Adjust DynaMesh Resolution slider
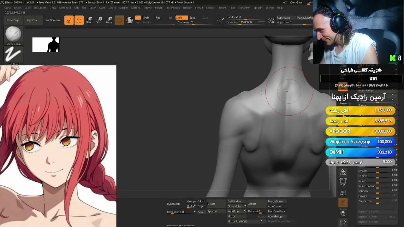This screenshot has width=404, height=227. tap(181, 212)
